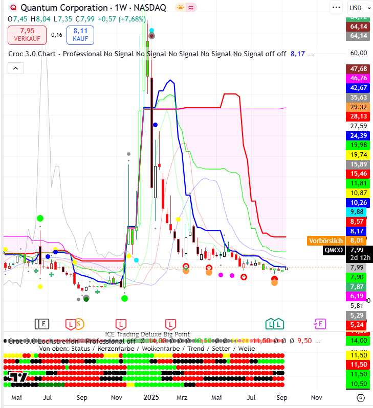Open the USD currency dropdown

(359, 8)
